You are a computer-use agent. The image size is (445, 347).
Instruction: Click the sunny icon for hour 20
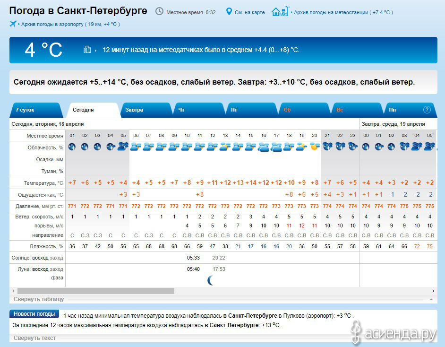(315, 147)
